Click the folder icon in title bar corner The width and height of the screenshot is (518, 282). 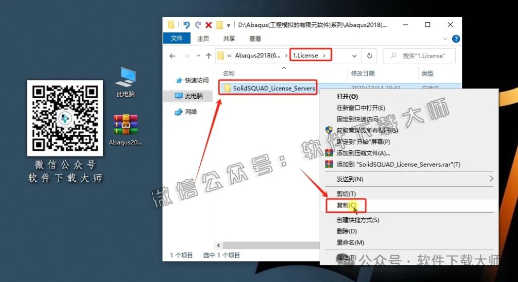[171, 25]
